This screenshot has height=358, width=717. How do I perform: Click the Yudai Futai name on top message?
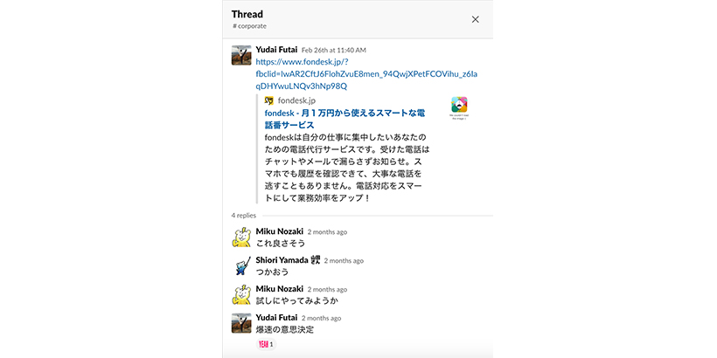276,49
